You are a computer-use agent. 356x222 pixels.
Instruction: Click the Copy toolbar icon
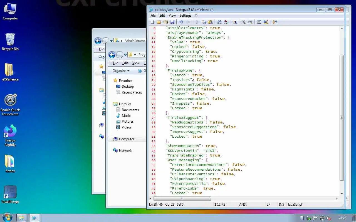pos(204,22)
